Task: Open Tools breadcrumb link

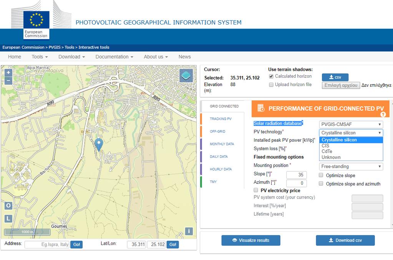Action: click(x=70, y=47)
